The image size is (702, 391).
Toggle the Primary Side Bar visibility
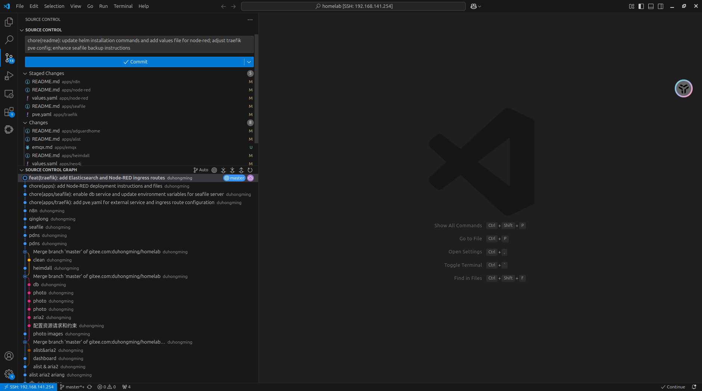click(x=641, y=6)
